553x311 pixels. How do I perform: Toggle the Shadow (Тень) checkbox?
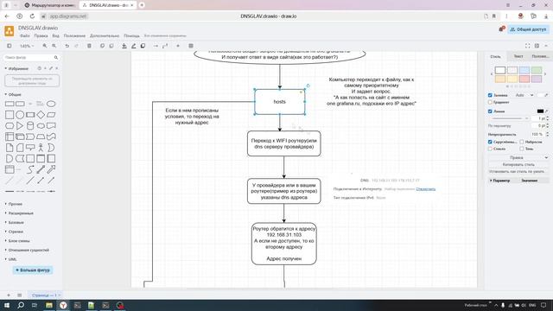coord(522,149)
